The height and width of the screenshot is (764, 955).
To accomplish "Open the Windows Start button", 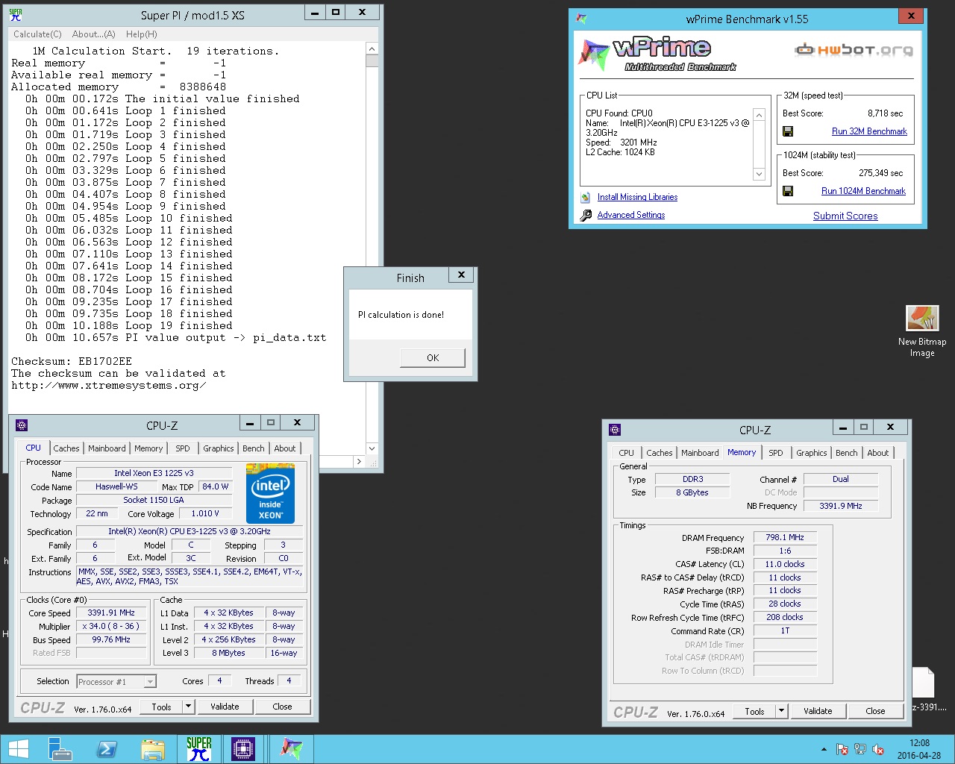I will (18, 749).
